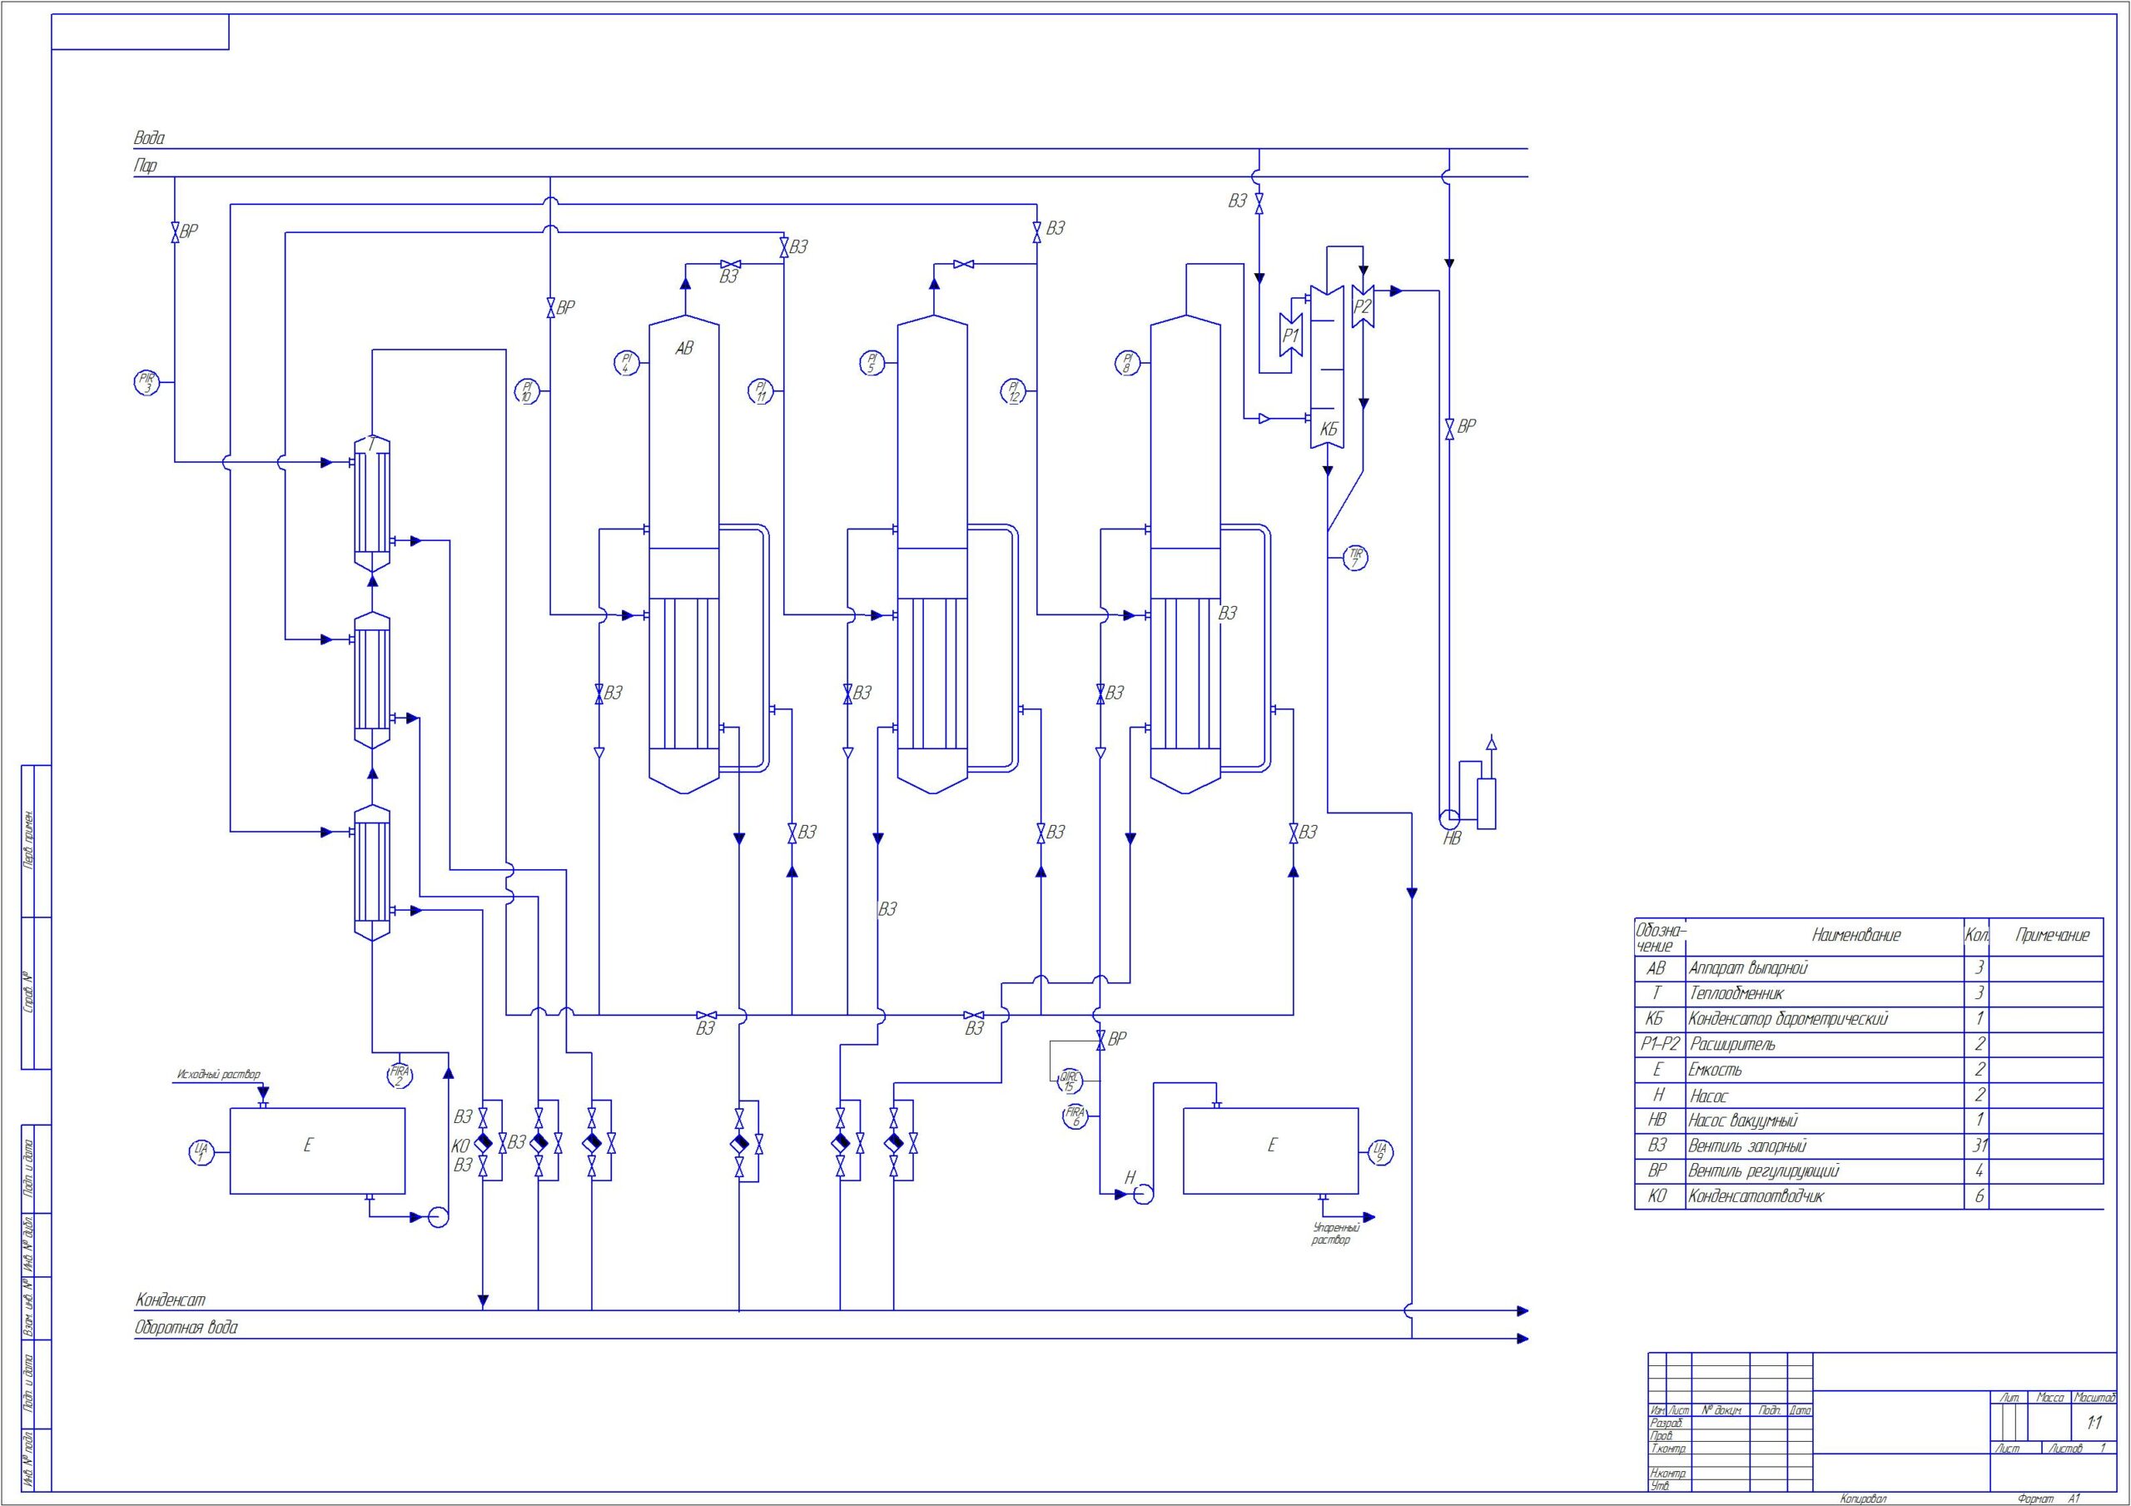Select the P2 expander symbol

[x=1363, y=306]
